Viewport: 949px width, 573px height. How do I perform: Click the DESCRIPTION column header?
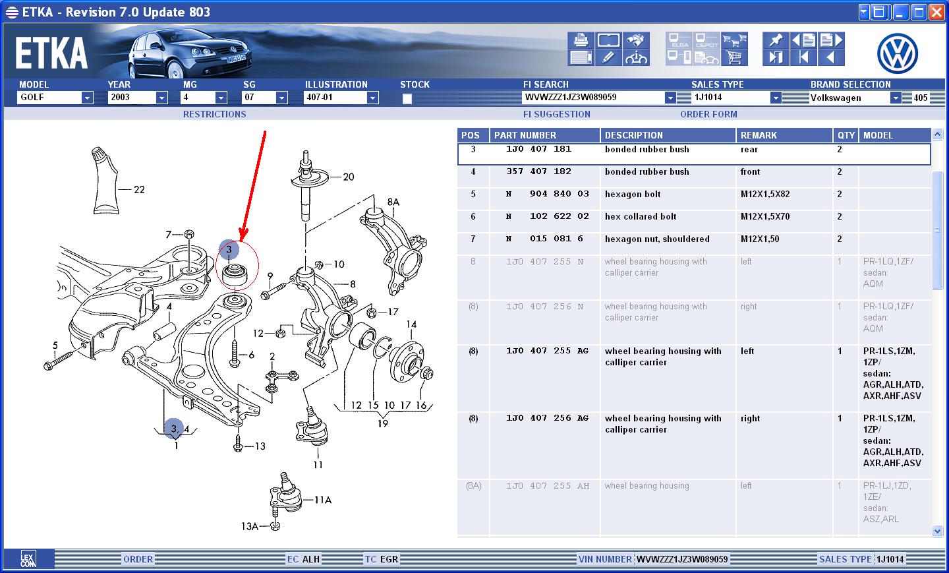[668, 135]
